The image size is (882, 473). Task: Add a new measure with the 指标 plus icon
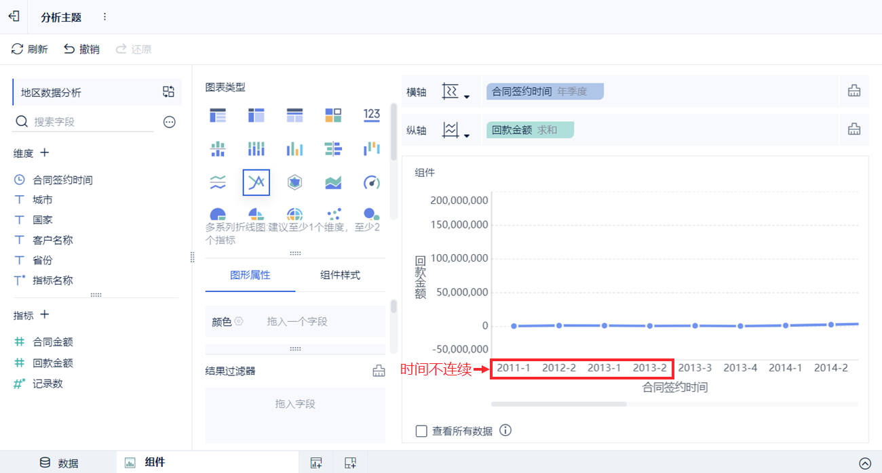click(45, 315)
